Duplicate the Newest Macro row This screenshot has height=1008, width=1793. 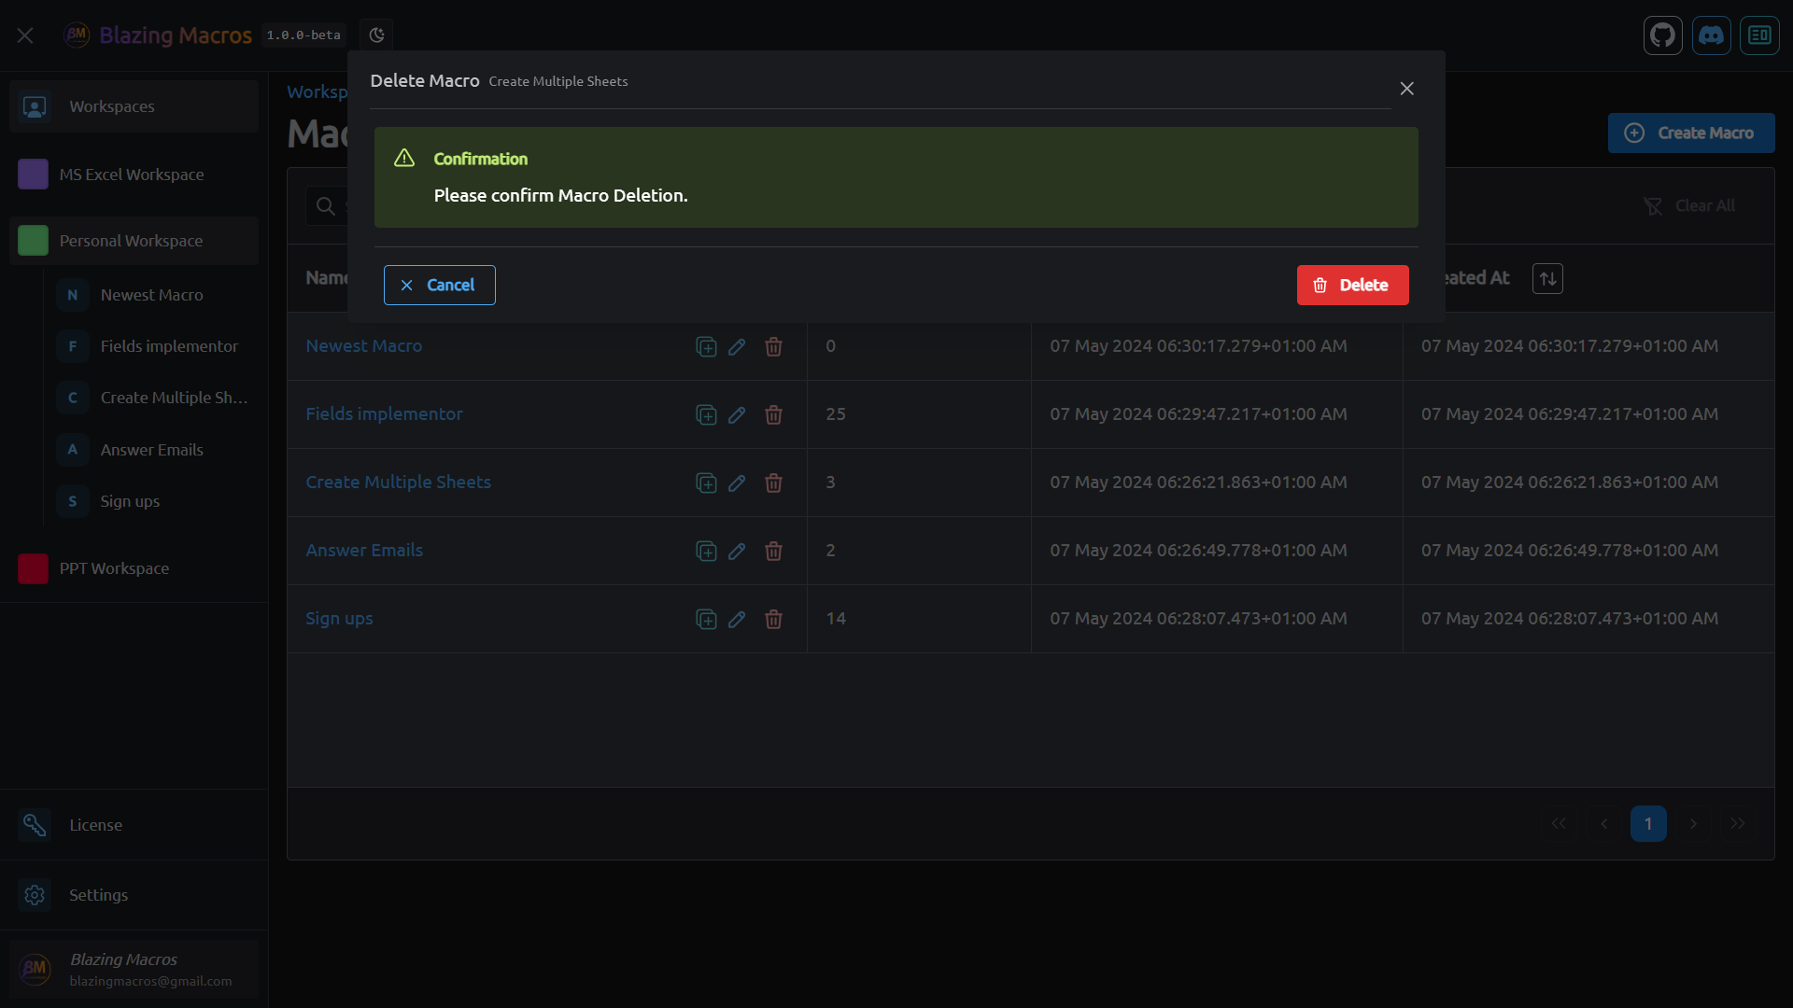point(706,346)
